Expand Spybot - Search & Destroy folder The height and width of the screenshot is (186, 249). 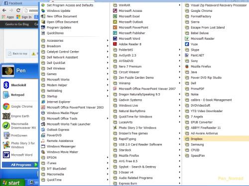tap(146, 167)
